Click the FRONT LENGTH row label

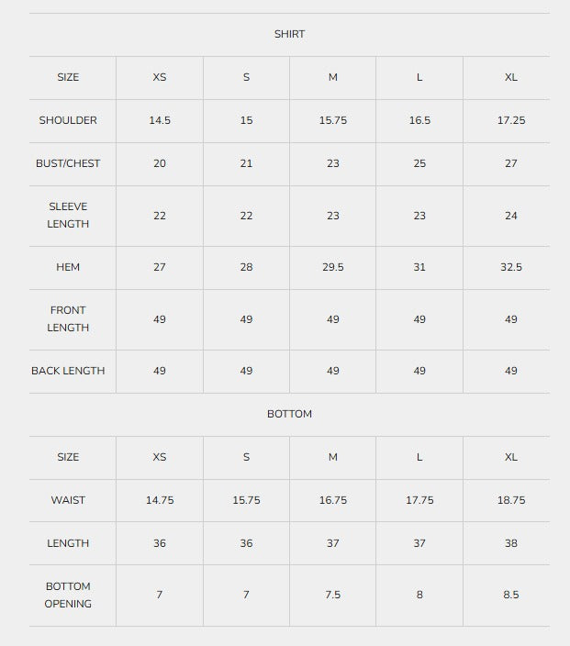[x=68, y=319]
